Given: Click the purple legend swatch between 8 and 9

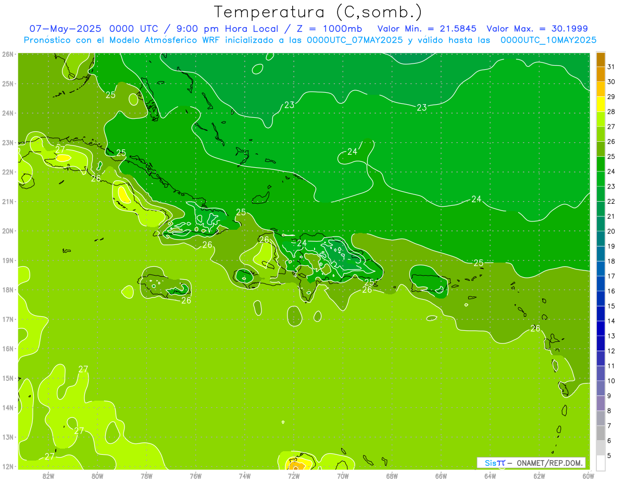Looking at the screenshot, I should pos(601,403).
